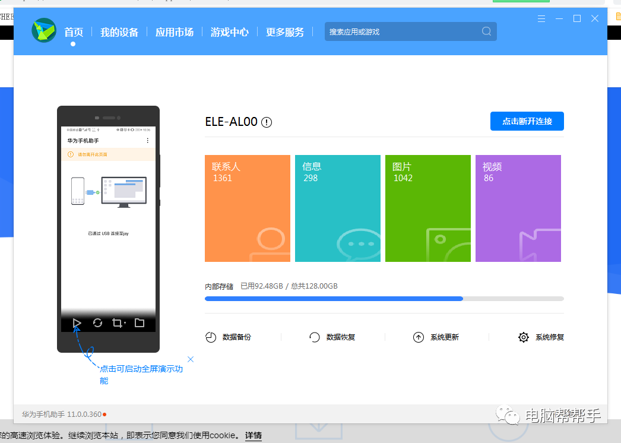Show device info for ELE-AL00

tap(267, 122)
